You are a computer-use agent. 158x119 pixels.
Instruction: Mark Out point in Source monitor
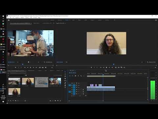click(x=21, y=67)
